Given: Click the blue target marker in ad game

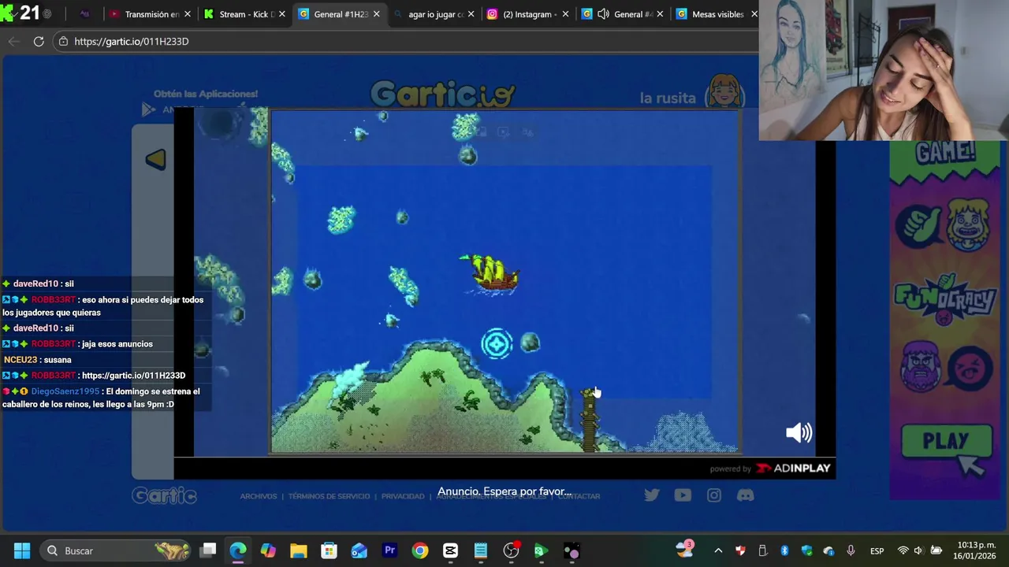Looking at the screenshot, I should coord(497,344).
